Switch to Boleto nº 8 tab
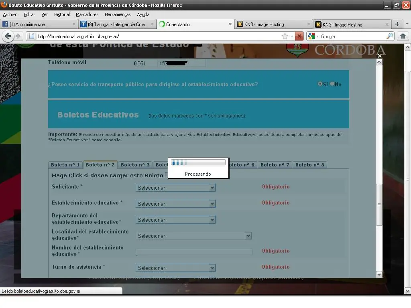Image resolution: width=411 pixels, height=308 pixels. coord(309,165)
